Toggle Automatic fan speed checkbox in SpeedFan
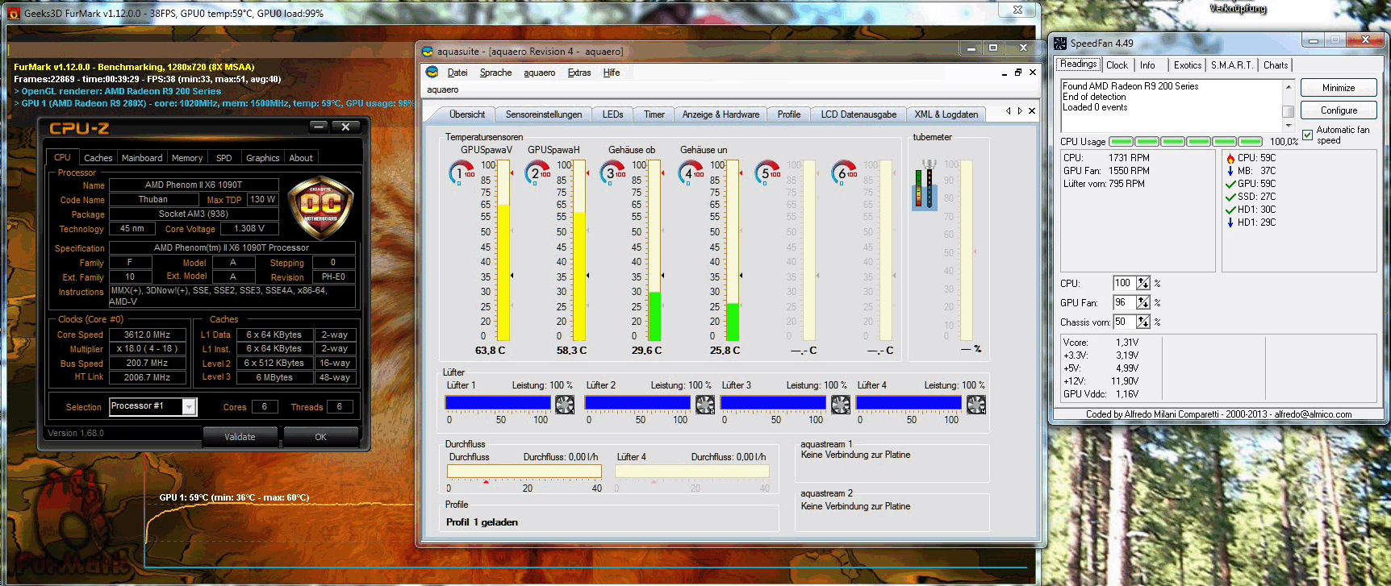This screenshot has width=1391, height=586. pos(1307,135)
